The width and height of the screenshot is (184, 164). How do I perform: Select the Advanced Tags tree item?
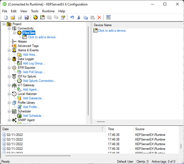(28, 46)
